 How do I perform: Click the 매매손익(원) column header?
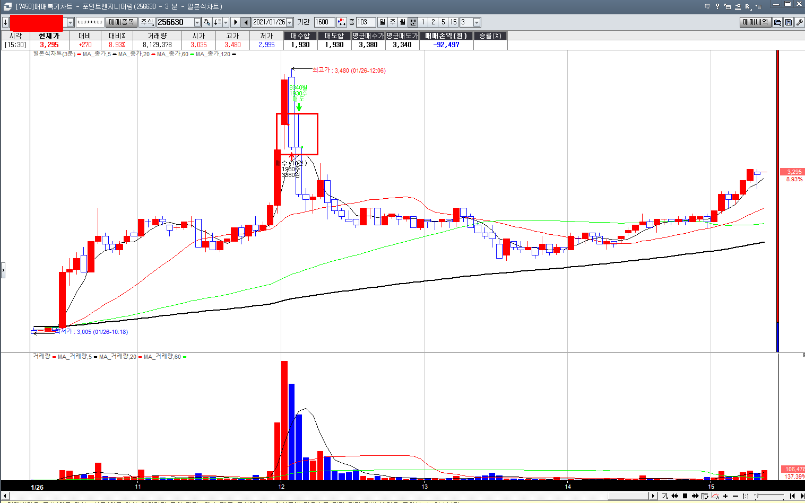tap(446, 36)
